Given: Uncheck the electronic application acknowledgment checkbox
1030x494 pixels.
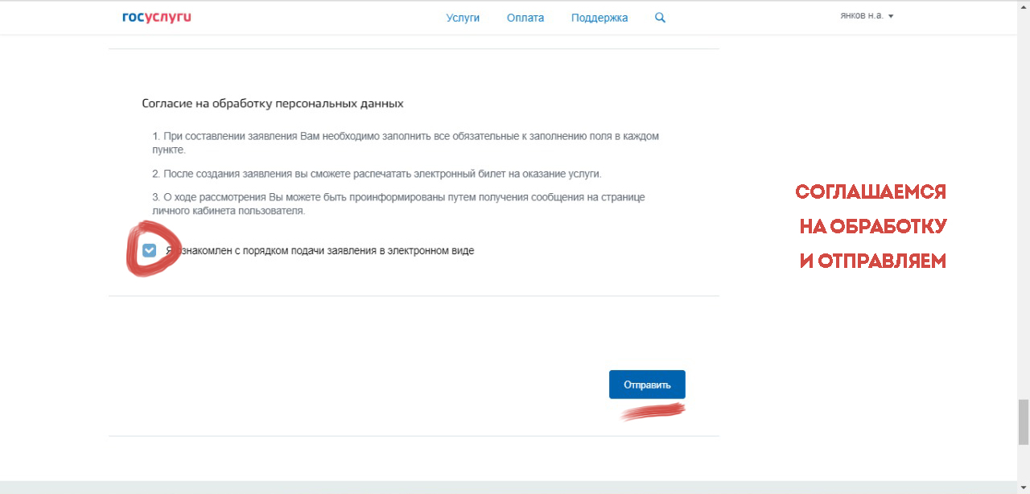Looking at the screenshot, I should click(x=149, y=251).
